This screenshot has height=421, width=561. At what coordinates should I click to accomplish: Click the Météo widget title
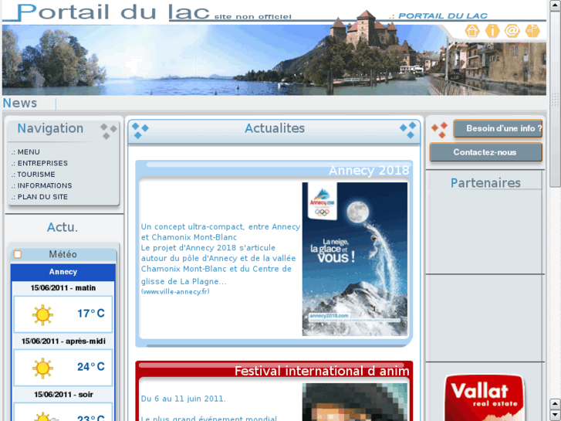click(x=63, y=254)
